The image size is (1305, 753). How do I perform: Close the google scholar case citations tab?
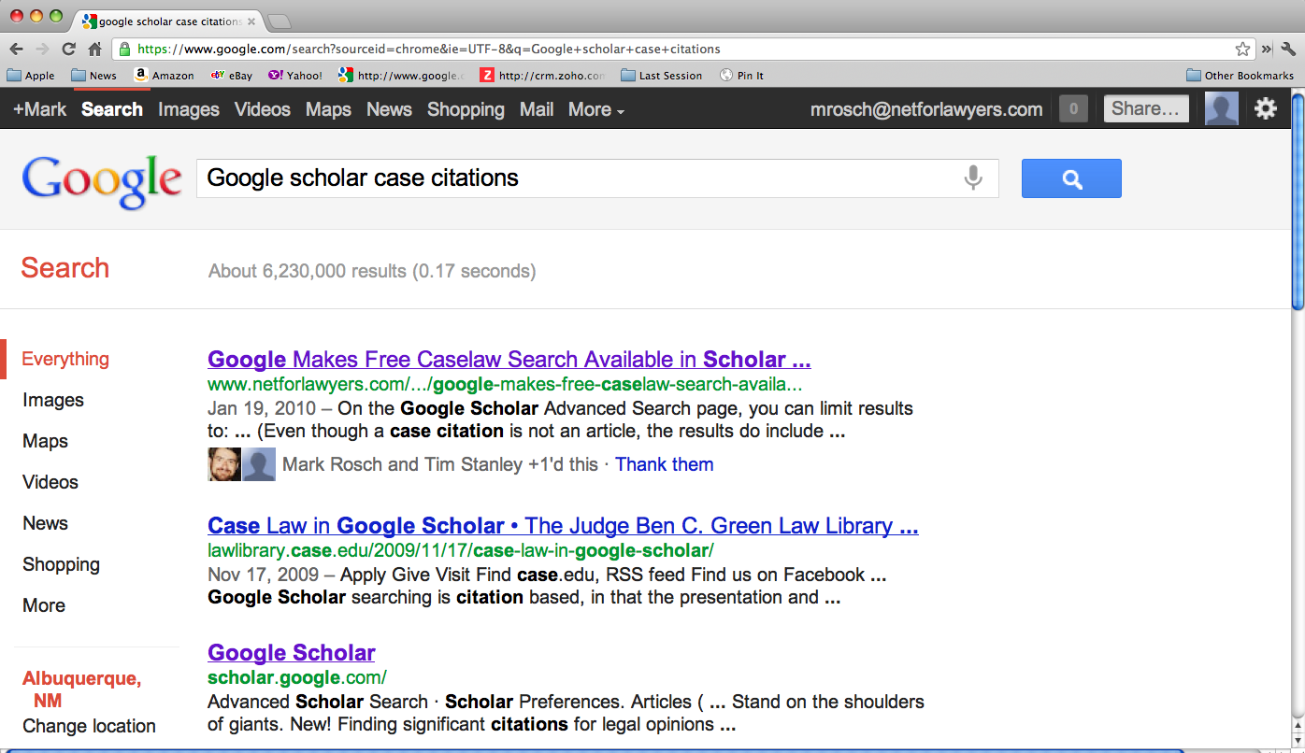click(x=251, y=21)
